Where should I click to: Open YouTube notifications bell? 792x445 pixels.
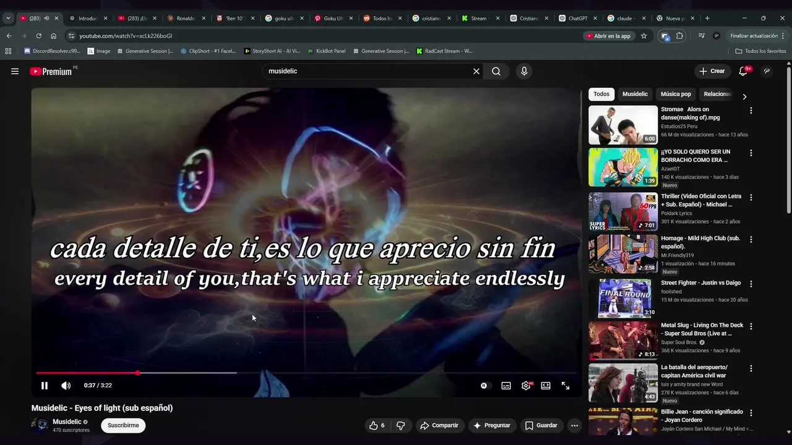pos(743,71)
